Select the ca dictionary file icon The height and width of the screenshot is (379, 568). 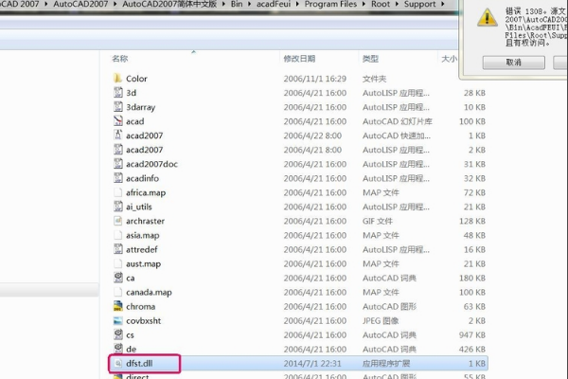(118, 278)
